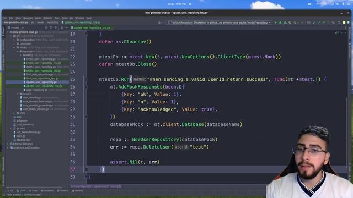Click the green Debug bug icon
This screenshot has height=198, width=353.
point(280,23)
